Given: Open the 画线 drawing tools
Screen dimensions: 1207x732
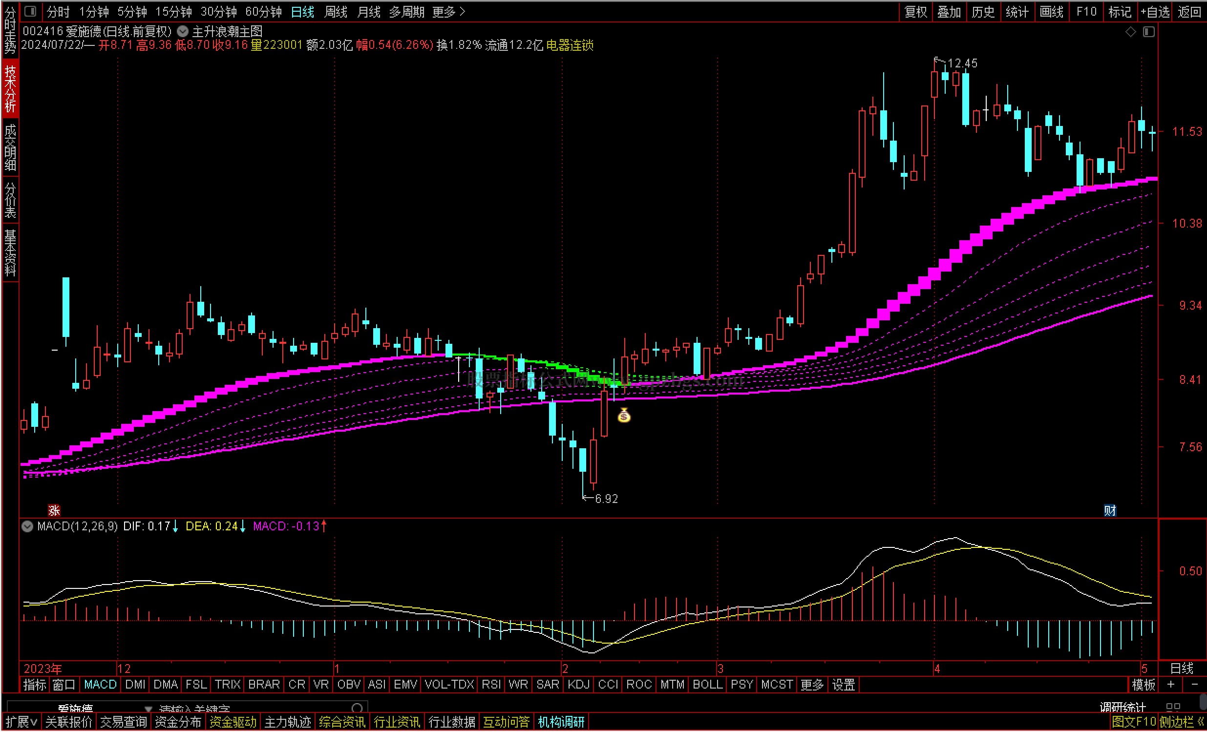Looking at the screenshot, I should pos(1051,12).
